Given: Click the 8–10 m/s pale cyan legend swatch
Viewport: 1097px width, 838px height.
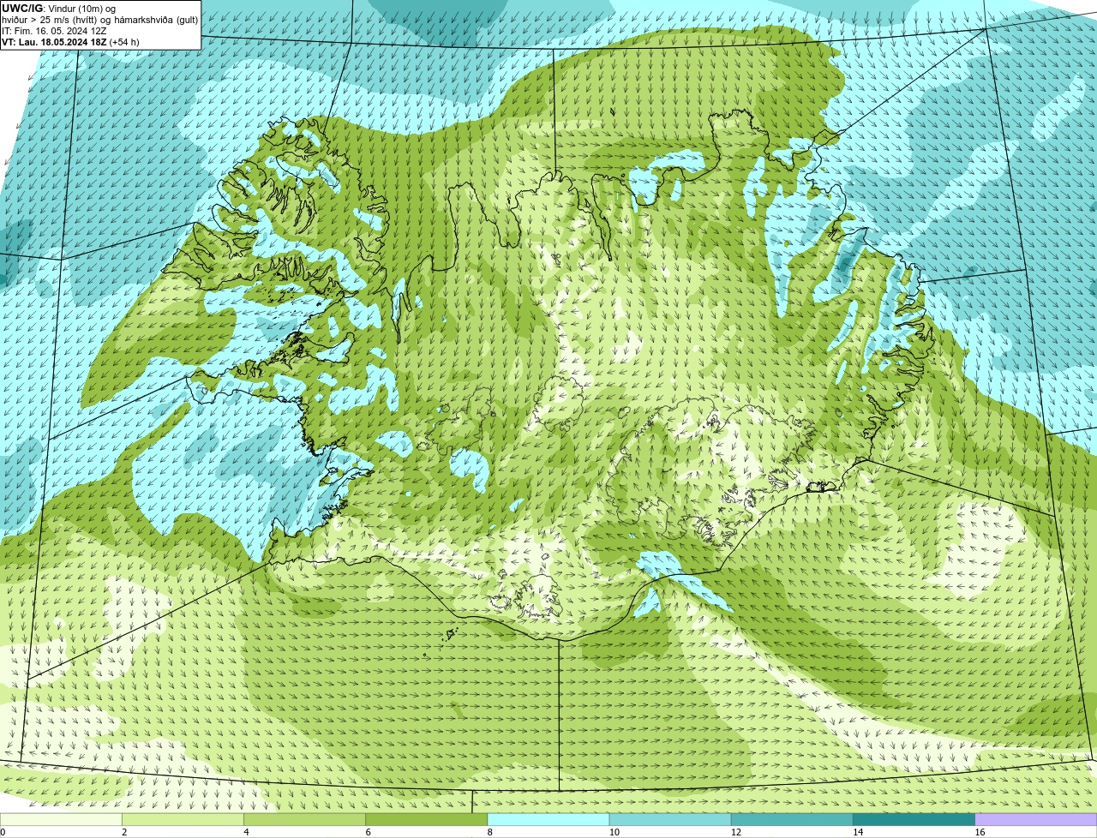Looking at the screenshot, I should tap(548, 820).
